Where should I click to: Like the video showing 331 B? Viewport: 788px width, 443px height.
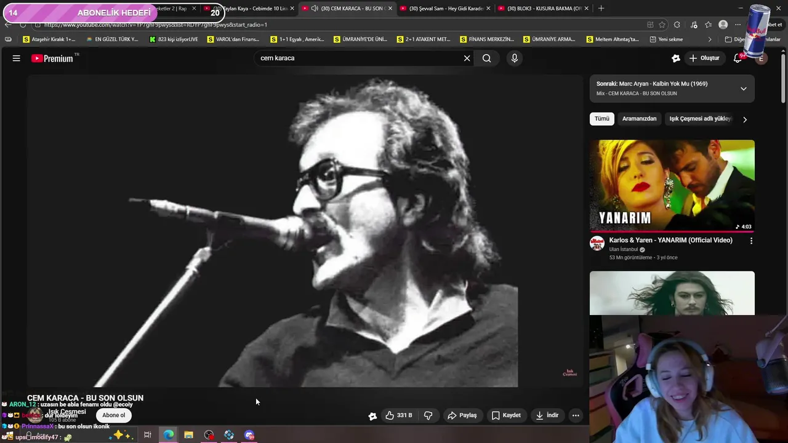[398, 415]
